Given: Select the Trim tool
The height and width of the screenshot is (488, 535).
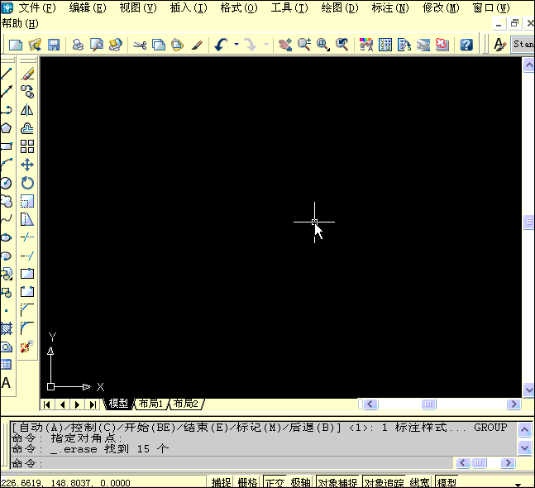Looking at the screenshot, I should (27, 237).
